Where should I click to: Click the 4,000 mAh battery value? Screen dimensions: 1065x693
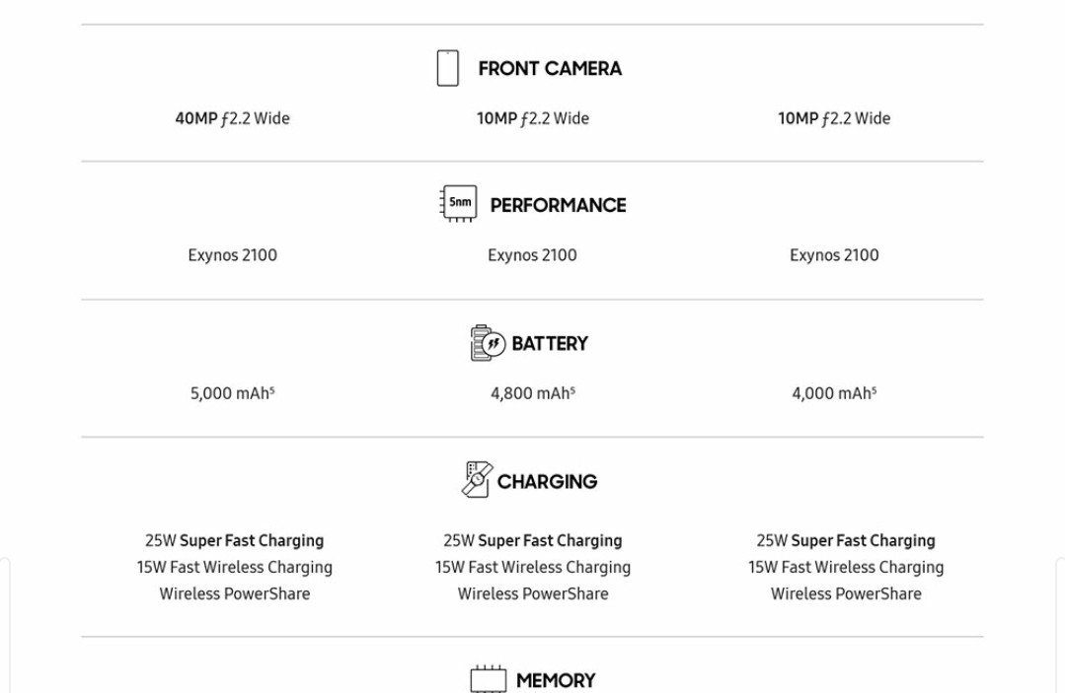(x=834, y=393)
